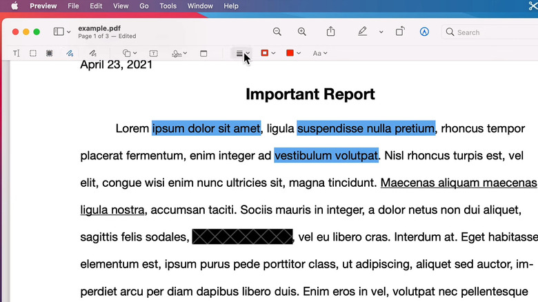Open the Shape Style line thickness dropdown

243,53
